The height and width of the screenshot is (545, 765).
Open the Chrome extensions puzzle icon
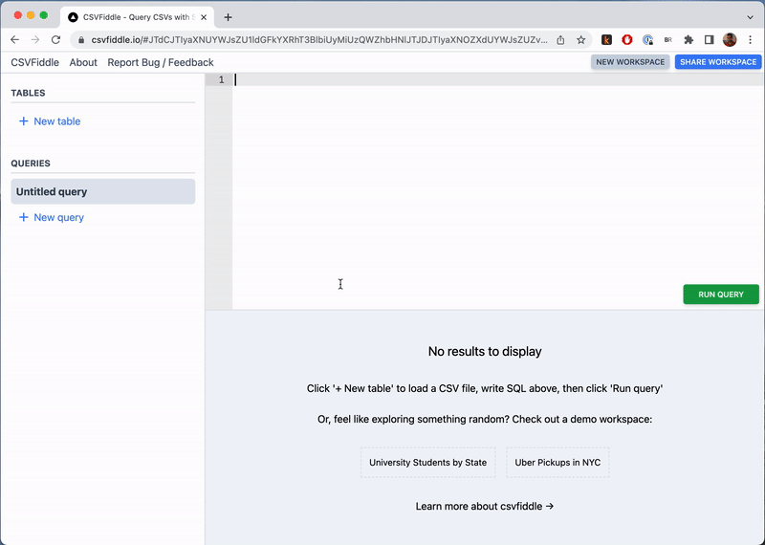(x=688, y=40)
